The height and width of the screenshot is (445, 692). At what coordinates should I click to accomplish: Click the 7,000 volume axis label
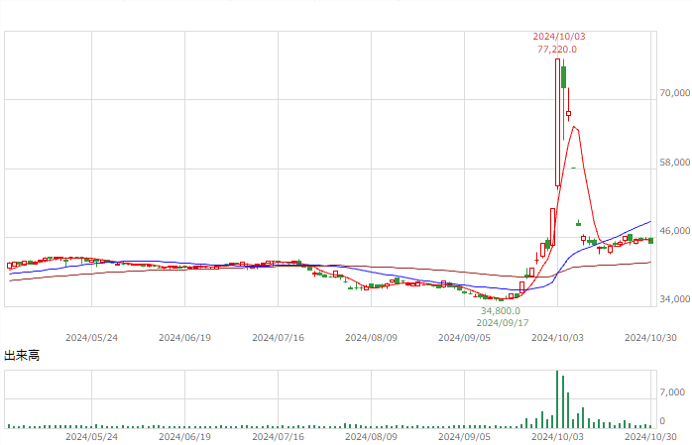click(x=672, y=392)
